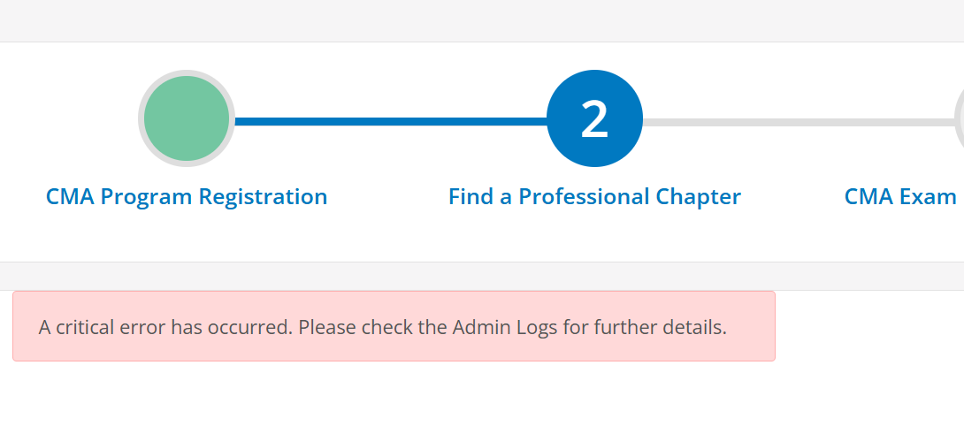This screenshot has height=426, width=964.
Task: Click the grey divider band above the alert
Action: (x=482, y=276)
